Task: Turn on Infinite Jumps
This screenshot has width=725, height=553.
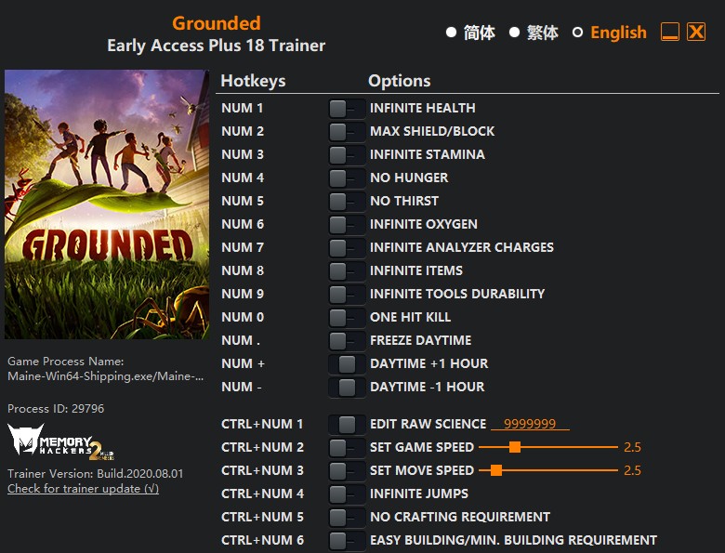Action: point(347,494)
